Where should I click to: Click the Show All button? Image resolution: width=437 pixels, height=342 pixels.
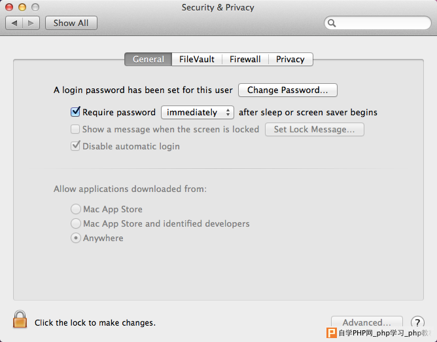[71, 23]
